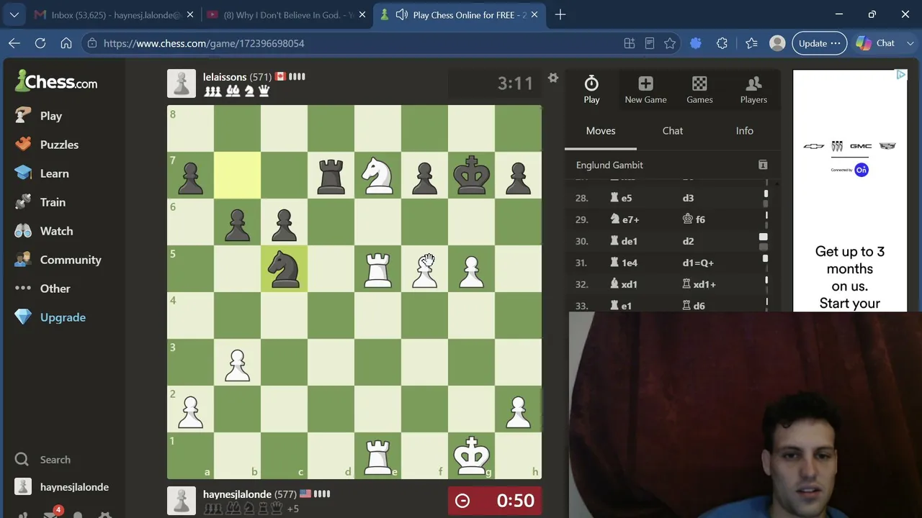Click lelaissons avatar above the board
Viewport: 922px width, 518px height.
coord(182,83)
